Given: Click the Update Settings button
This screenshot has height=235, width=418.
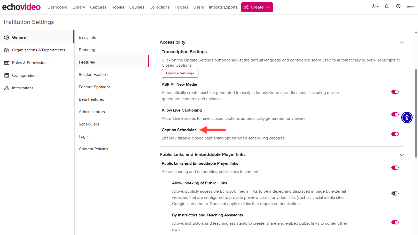Looking at the screenshot, I should 180,73.
